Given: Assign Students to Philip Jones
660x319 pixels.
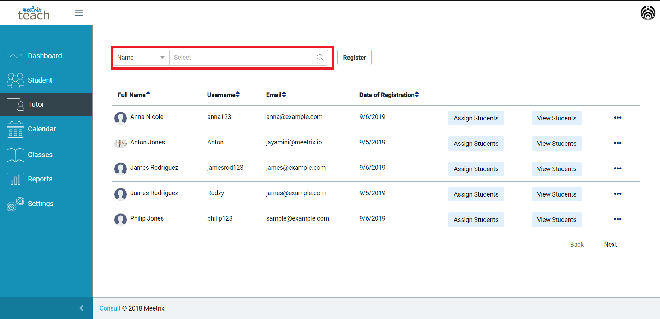Looking at the screenshot, I should coord(476,220).
